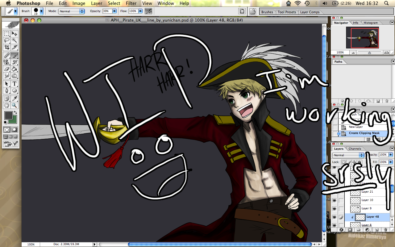The image size is (395, 247).
Task: Open the layer Fill percentage arrow
Action: tap(390, 162)
